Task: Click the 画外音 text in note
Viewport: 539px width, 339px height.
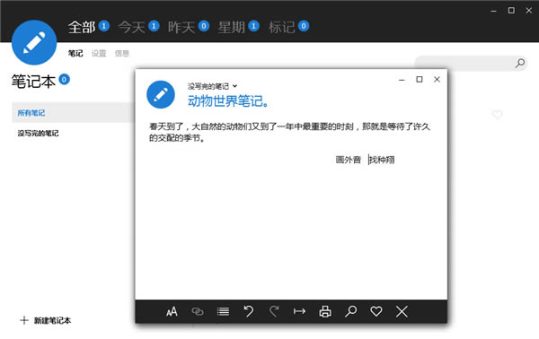Action: coord(349,160)
